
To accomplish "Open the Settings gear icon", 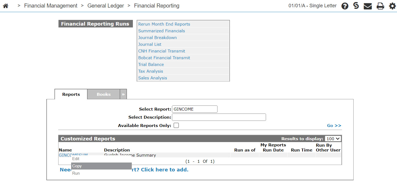I will [392, 6].
